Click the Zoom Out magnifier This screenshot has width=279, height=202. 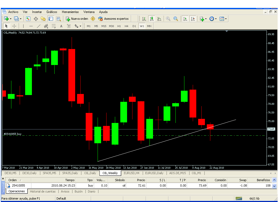(176, 18)
